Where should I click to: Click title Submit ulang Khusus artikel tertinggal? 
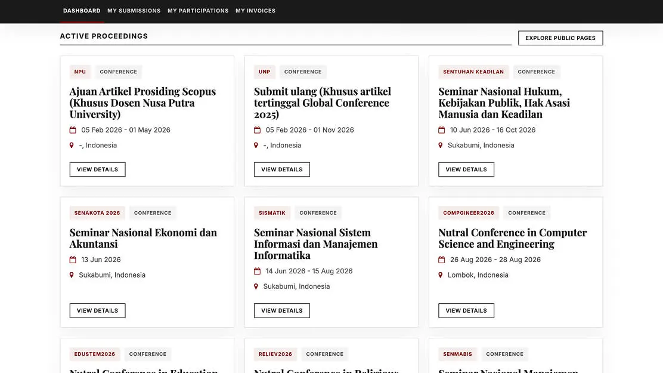(x=323, y=103)
